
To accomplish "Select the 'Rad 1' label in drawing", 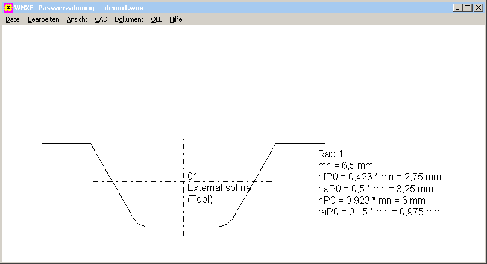I will click(330, 154).
